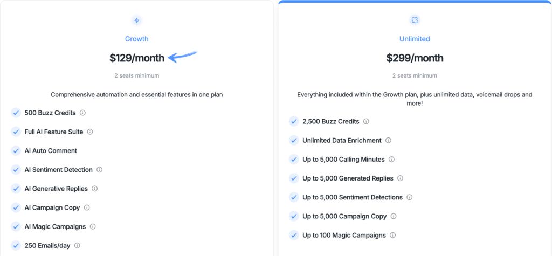Screen dimensions: 552x256
Task: Open the Unlimited Data Enrichment info icon
Action: pos(389,140)
